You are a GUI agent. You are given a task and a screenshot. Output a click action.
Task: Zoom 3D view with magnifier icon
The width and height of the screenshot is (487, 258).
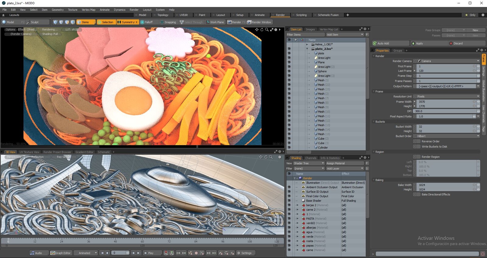pos(271,157)
